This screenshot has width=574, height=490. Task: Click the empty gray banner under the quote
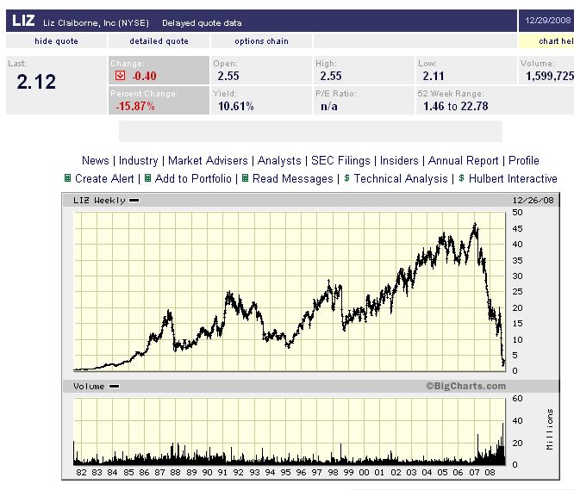click(310, 131)
